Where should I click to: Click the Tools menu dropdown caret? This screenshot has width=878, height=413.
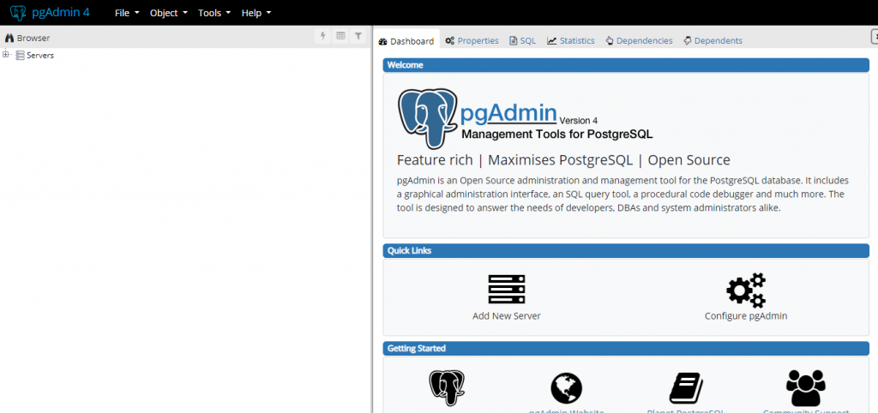tap(228, 13)
